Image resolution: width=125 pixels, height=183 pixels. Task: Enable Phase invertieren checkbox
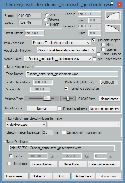click(x=59, y=108)
